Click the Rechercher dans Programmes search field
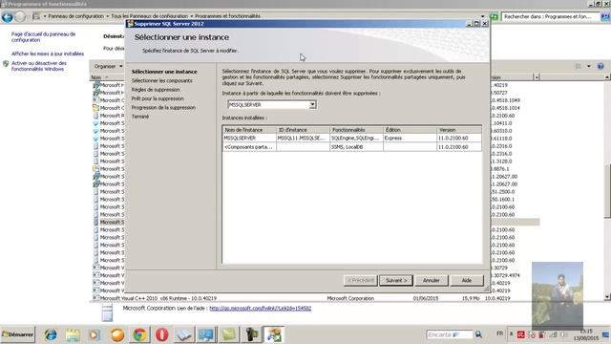Viewport: 611px width, 344px height. click(x=551, y=16)
